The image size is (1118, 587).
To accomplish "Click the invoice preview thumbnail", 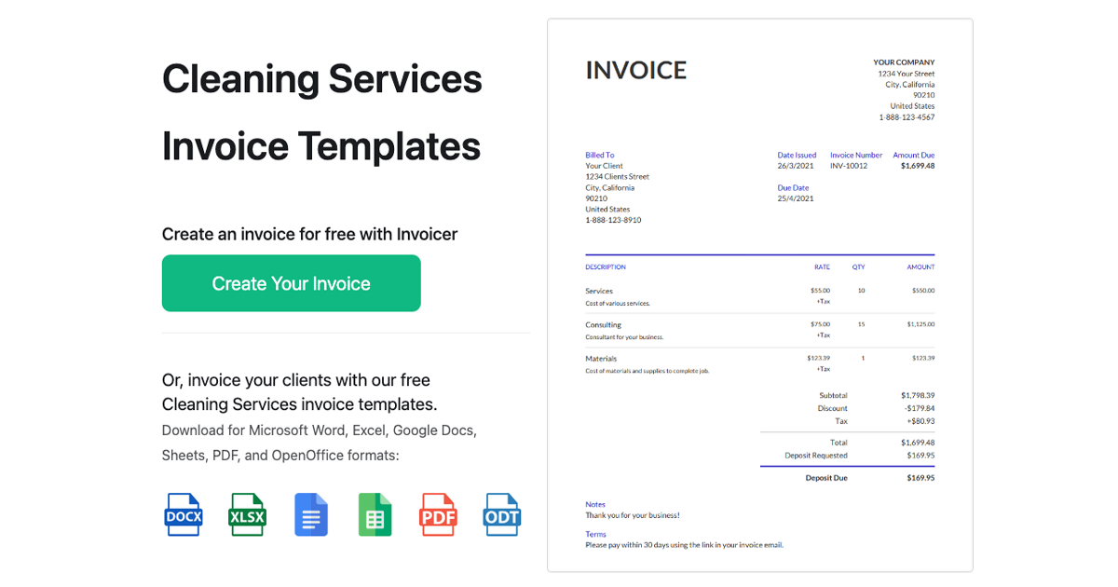I will 759,293.
